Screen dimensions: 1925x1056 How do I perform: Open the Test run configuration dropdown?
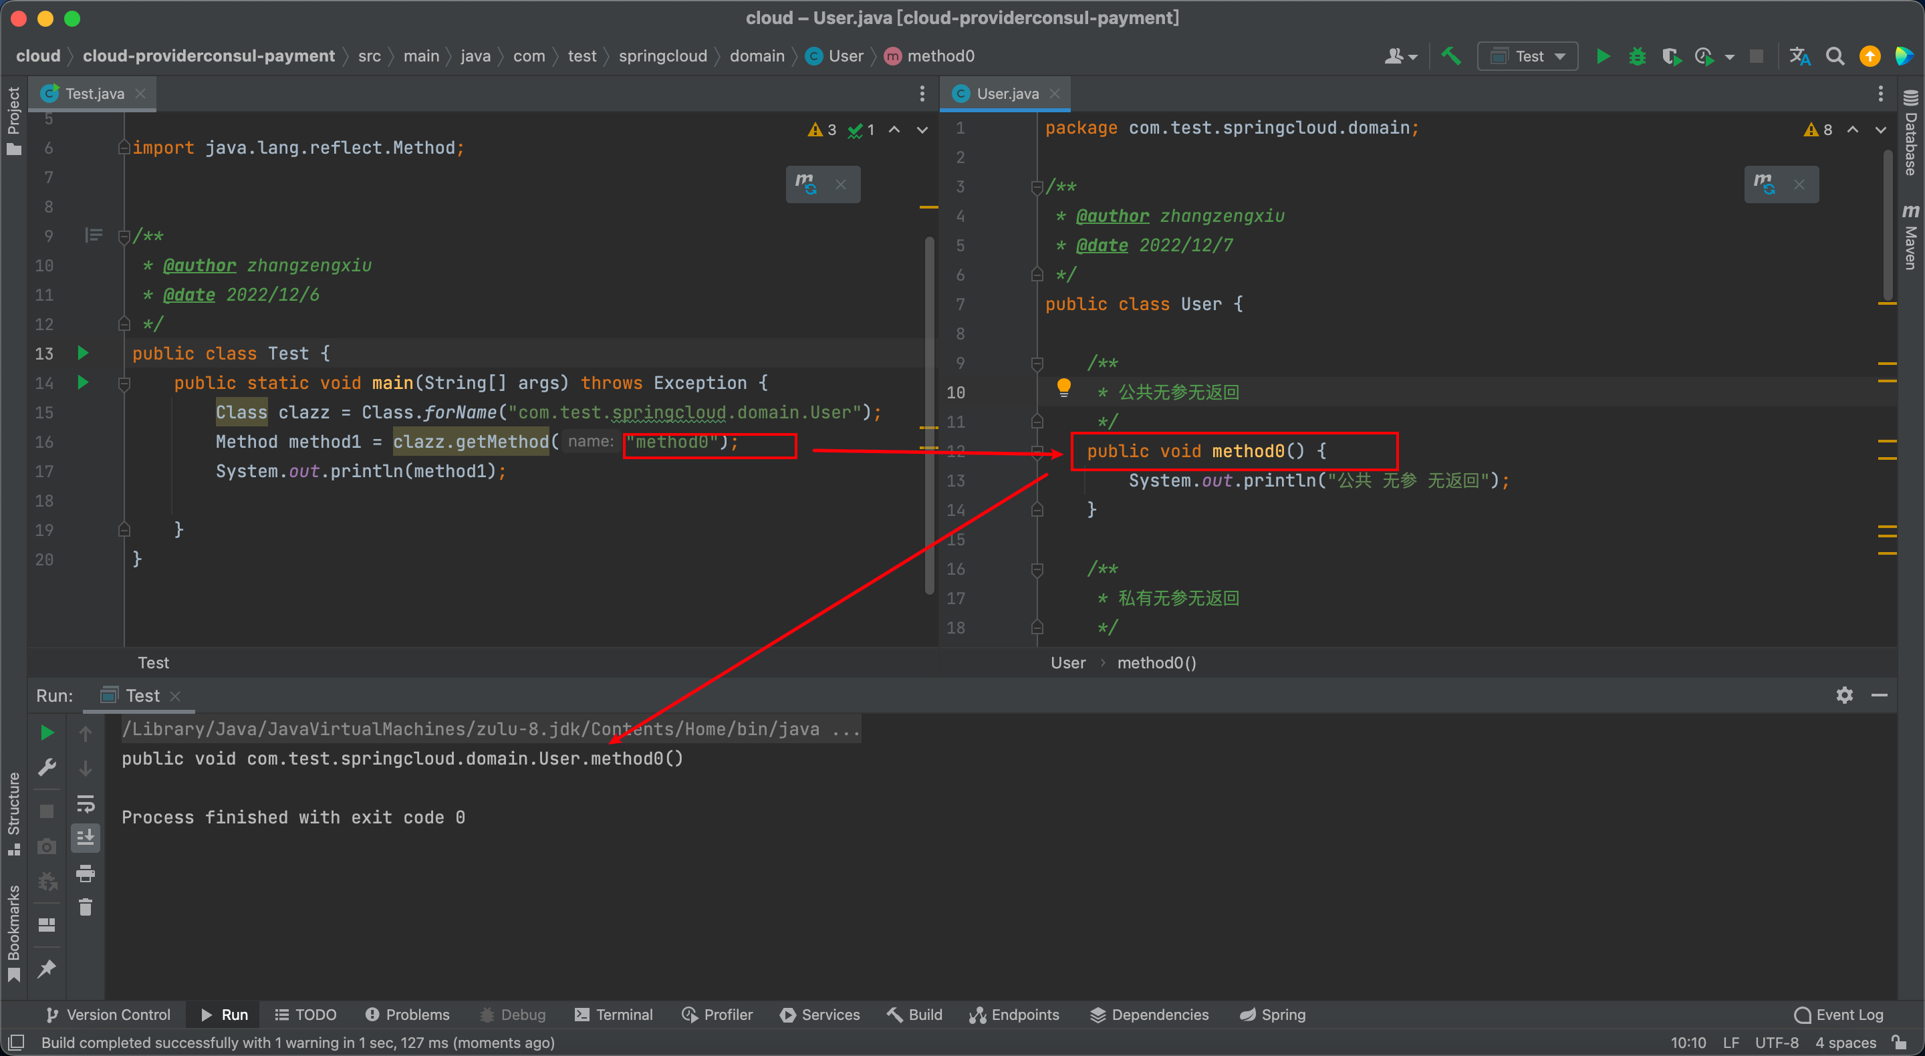[1527, 56]
